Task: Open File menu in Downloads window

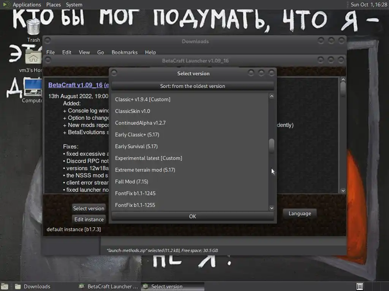Action: (x=51, y=52)
